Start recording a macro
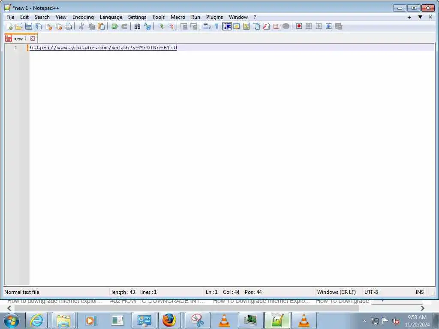This screenshot has height=329, width=439. pyautogui.click(x=299, y=26)
